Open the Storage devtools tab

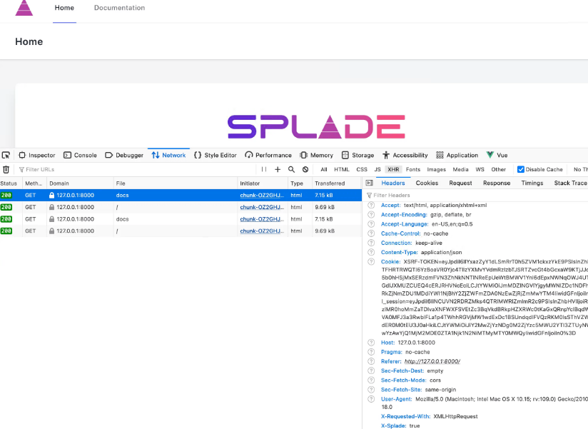pyautogui.click(x=358, y=155)
